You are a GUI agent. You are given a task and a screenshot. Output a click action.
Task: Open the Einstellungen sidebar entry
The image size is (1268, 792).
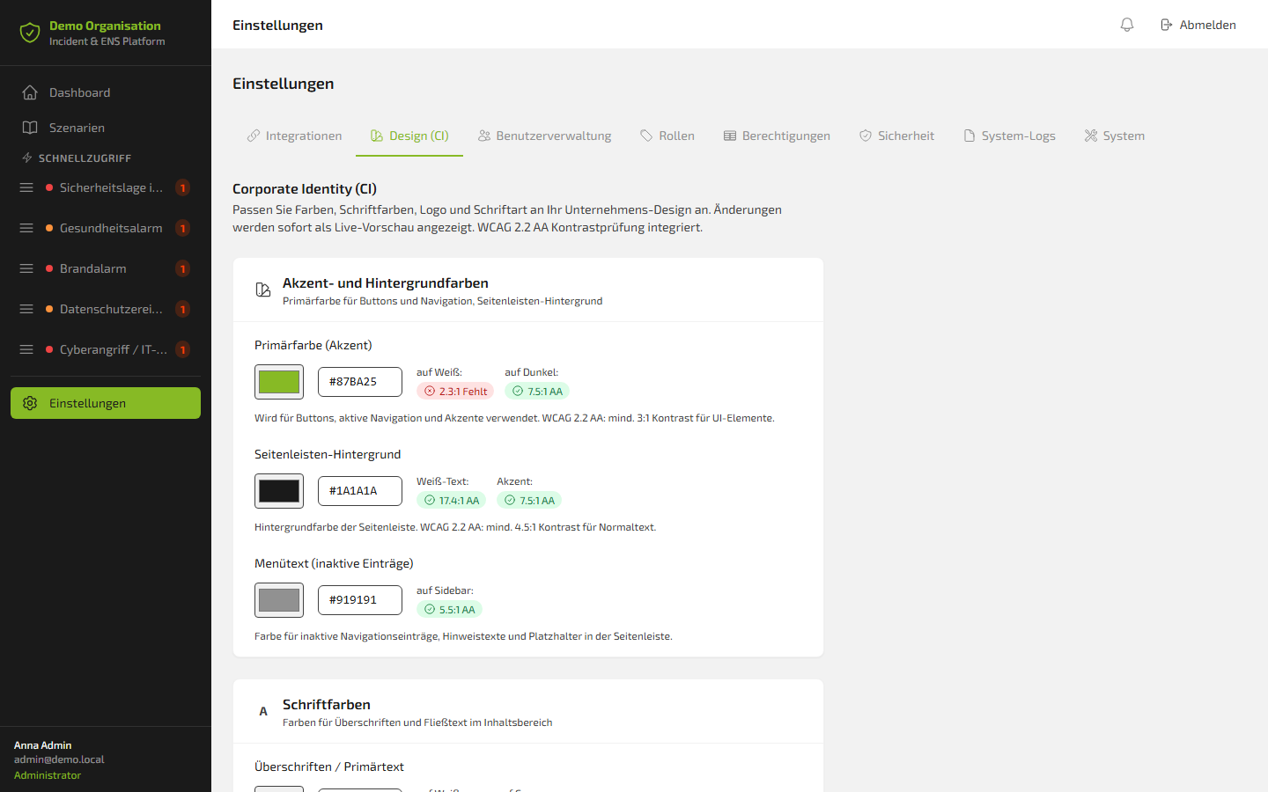(106, 403)
